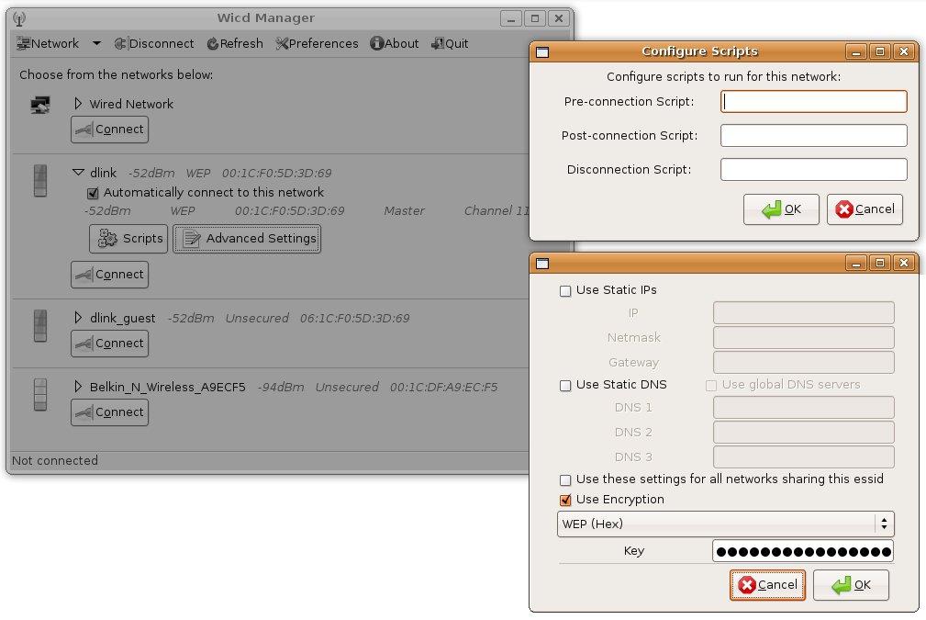Viewport: 926px width, 620px height.
Task: Open the WEP (Hex) encryption dropdown
Action: [x=725, y=524]
